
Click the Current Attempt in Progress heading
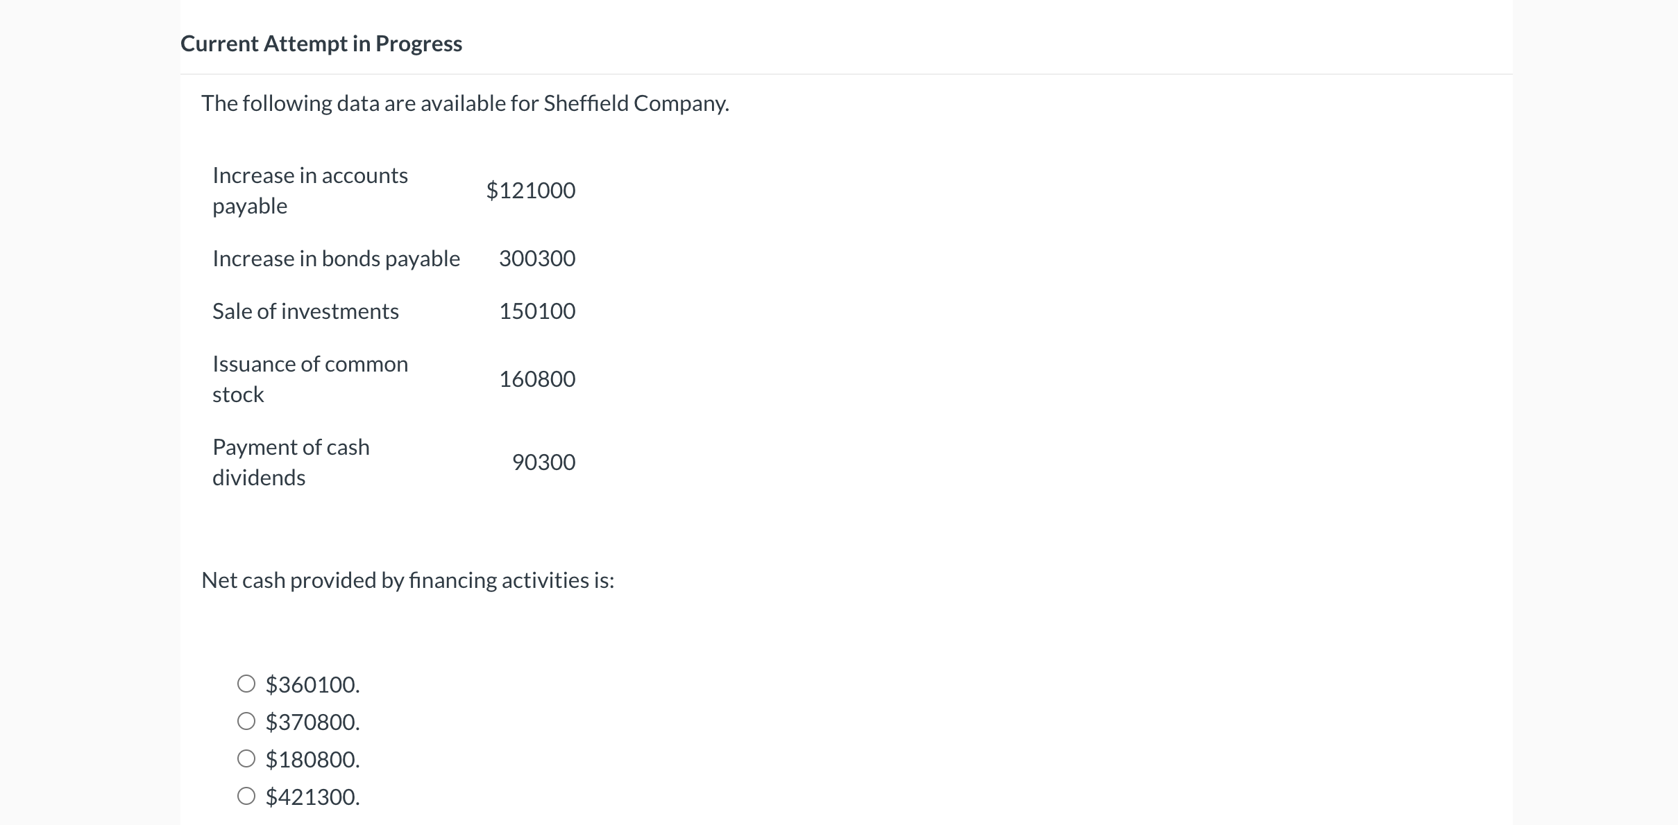(321, 44)
